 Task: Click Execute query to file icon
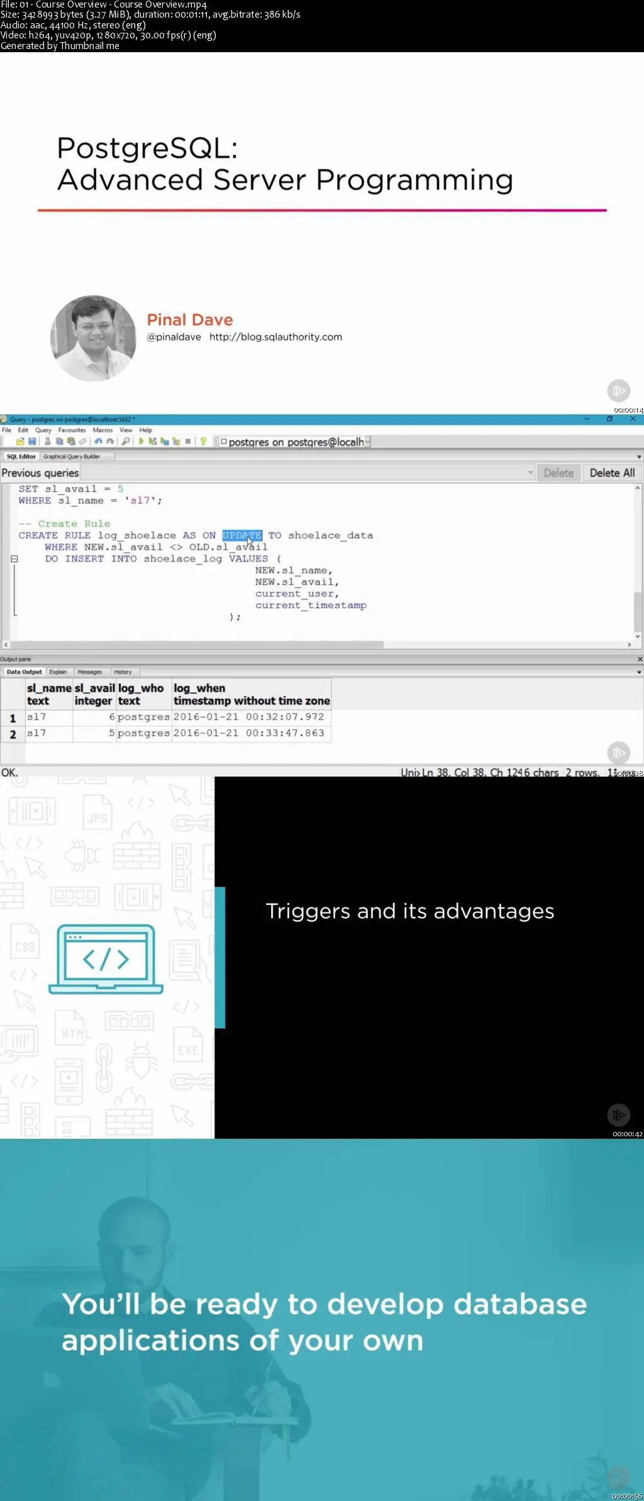[x=165, y=441]
